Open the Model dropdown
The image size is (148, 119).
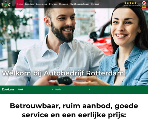(73, 90)
